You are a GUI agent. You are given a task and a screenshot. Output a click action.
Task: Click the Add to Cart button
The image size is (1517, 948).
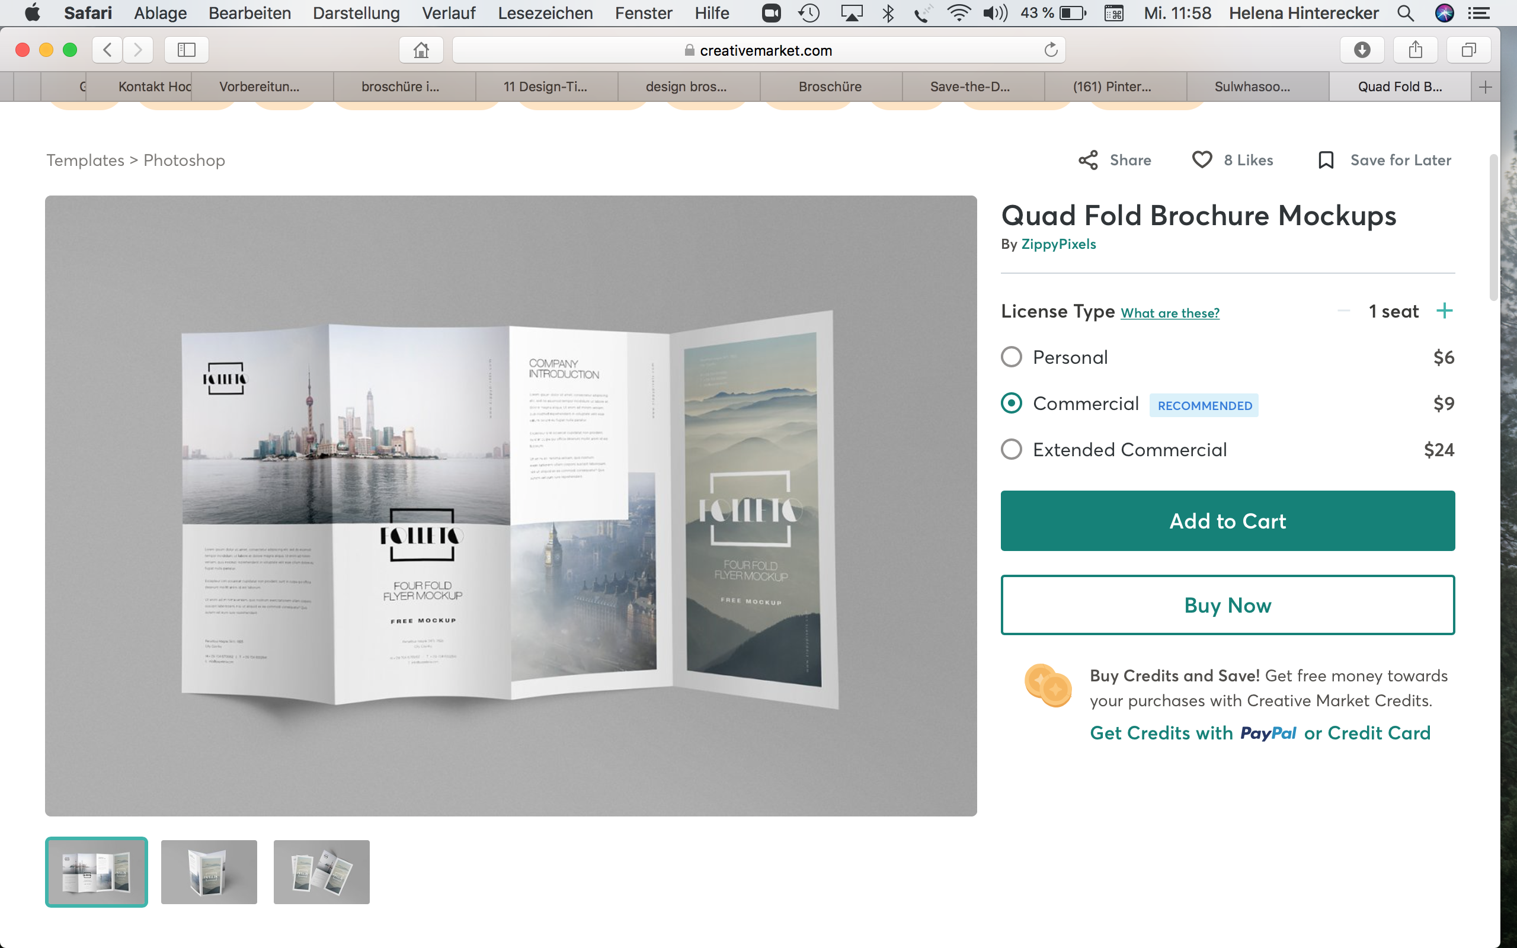pyautogui.click(x=1227, y=521)
